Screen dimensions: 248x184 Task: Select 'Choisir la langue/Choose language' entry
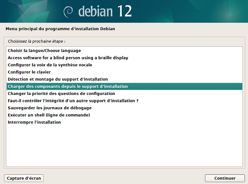click(124, 51)
